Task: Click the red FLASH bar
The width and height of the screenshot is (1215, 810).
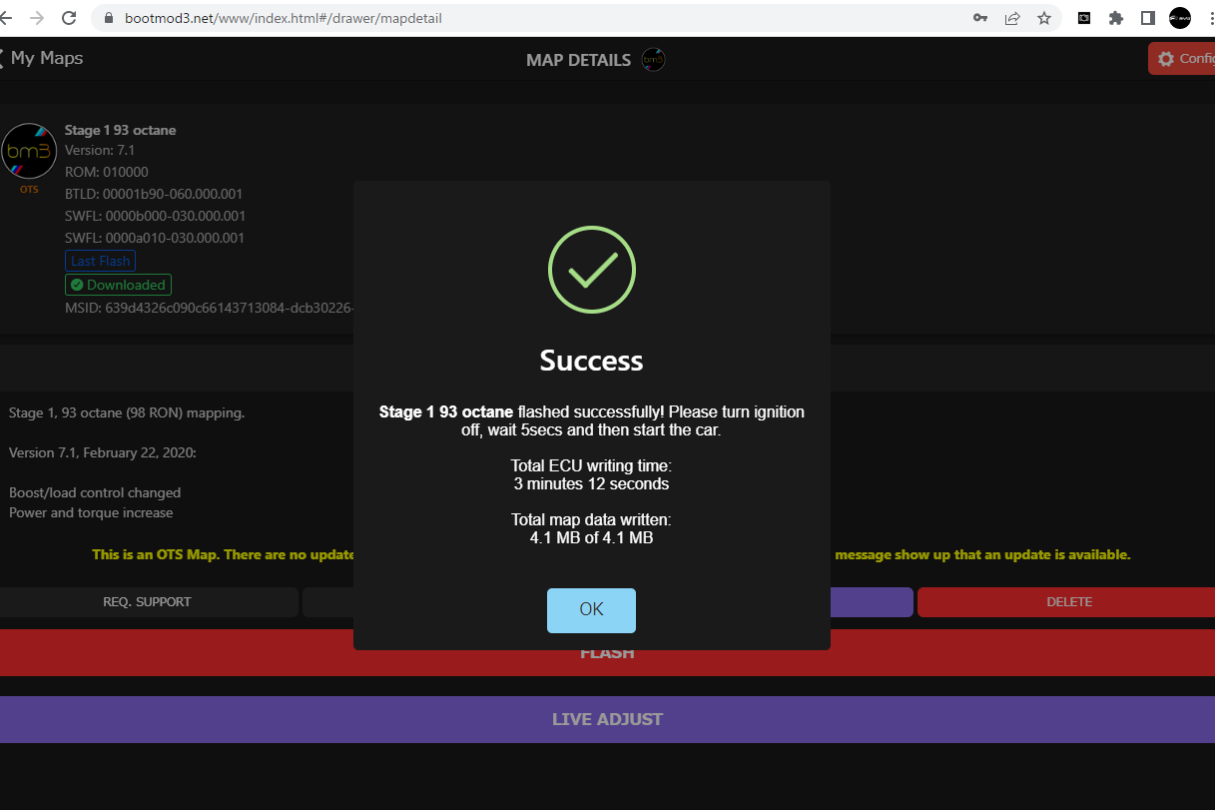Action: pos(607,653)
